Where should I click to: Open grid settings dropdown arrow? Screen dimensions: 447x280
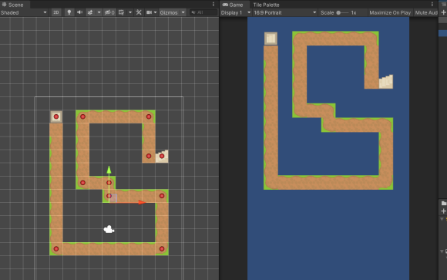(x=130, y=12)
